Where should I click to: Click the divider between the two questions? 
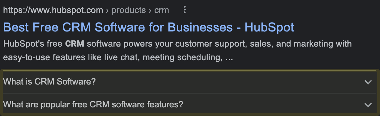(x=189, y=93)
